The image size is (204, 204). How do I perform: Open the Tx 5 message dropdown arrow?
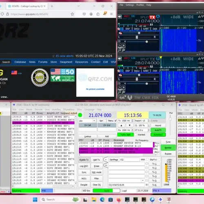point(143,180)
